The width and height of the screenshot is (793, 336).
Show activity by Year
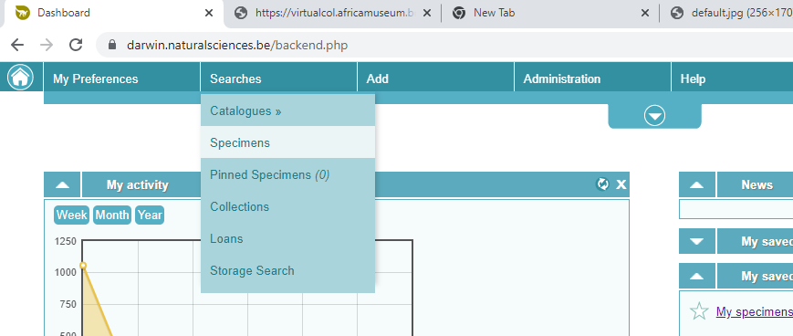tap(150, 215)
